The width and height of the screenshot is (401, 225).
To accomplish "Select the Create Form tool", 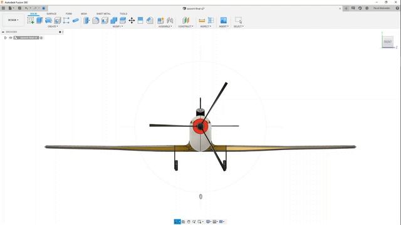I will (x=66, y=20).
